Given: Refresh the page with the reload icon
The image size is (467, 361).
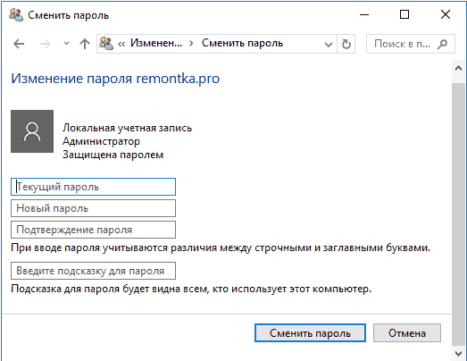Looking at the screenshot, I should click(346, 45).
